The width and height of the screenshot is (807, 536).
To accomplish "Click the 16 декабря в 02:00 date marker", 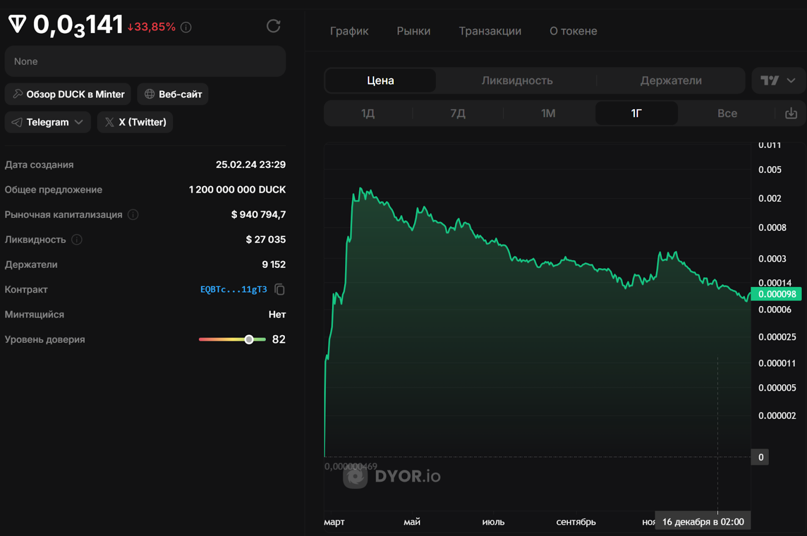I will coord(703,522).
